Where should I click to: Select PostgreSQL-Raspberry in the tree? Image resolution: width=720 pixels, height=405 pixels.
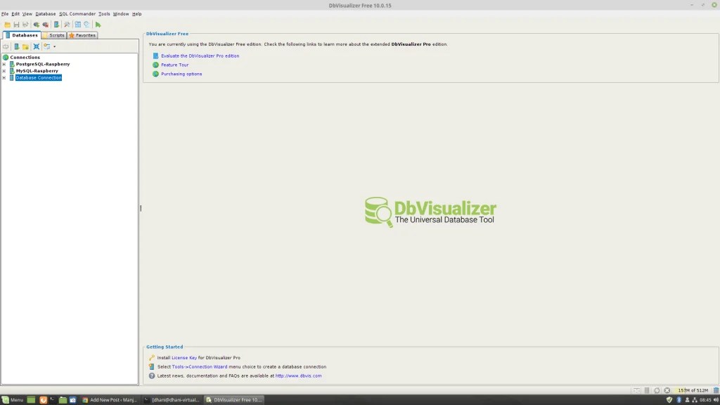(x=43, y=64)
